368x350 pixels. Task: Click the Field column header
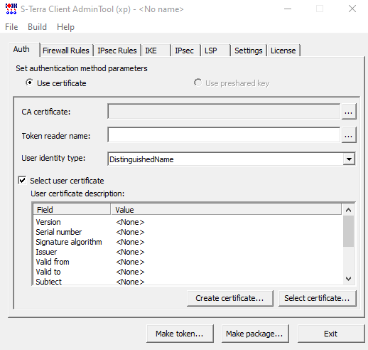click(x=72, y=210)
